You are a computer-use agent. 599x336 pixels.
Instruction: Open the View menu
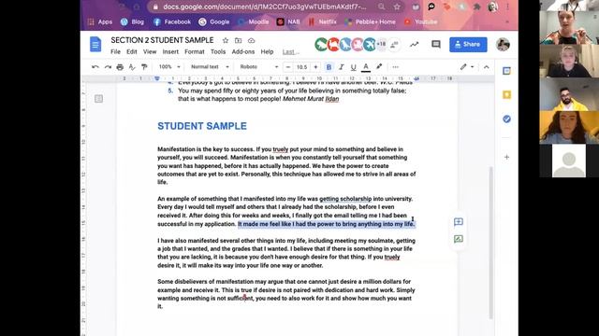click(x=150, y=52)
